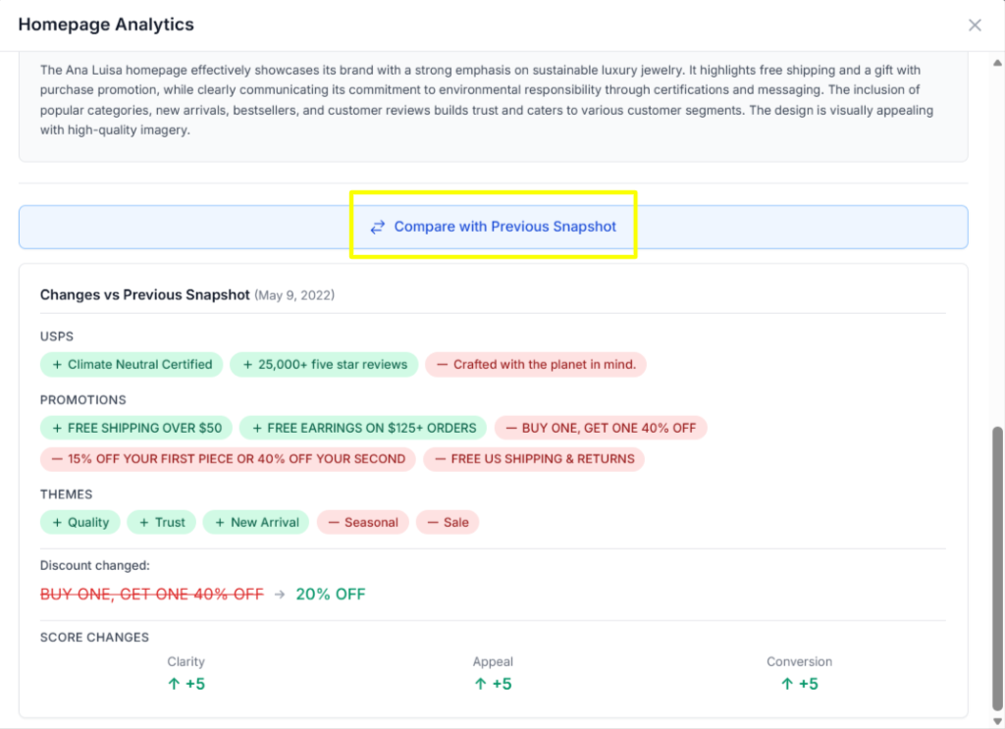This screenshot has width=1005, height=729.
Task: Click the scroll-down arrow of the scrollbar
Action: tap(997, 721)
